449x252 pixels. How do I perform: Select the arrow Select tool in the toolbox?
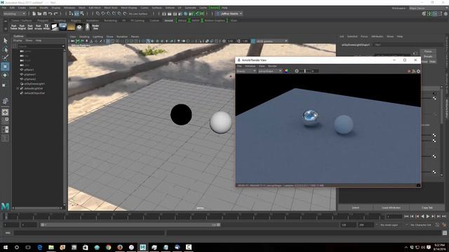(5, 41)
